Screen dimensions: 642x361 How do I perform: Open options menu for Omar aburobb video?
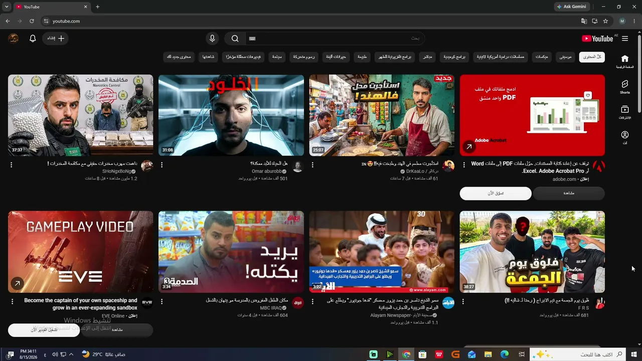162,164
